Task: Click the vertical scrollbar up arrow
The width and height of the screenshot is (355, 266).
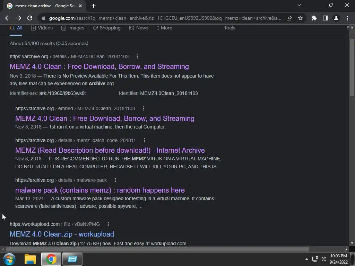Action: pyautogui.click(x=352, y=28)
